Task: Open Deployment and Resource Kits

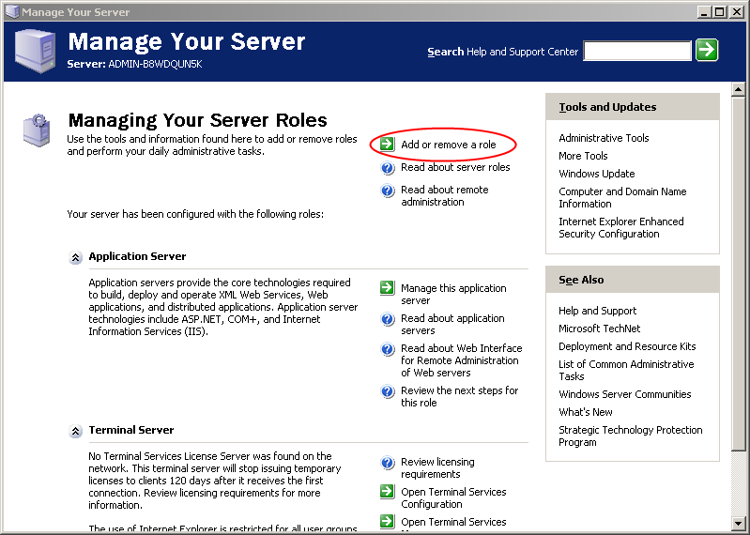Action: click(x=627, y=346)
